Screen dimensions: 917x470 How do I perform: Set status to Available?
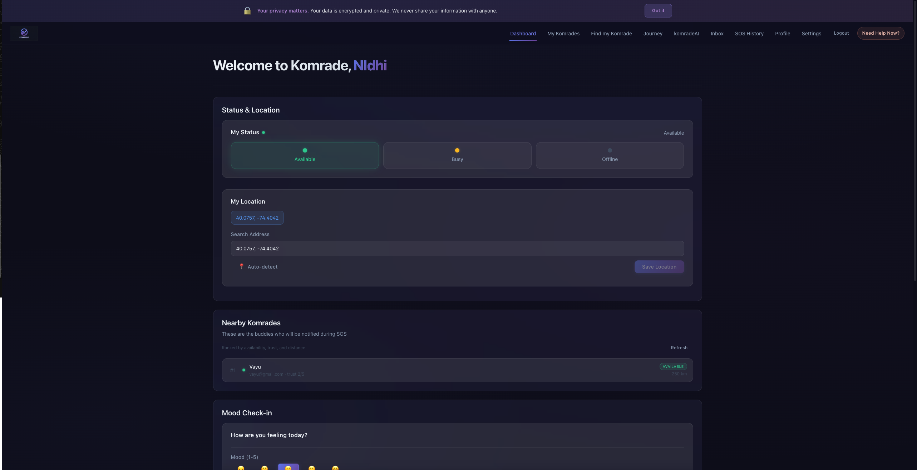point(305,155)
